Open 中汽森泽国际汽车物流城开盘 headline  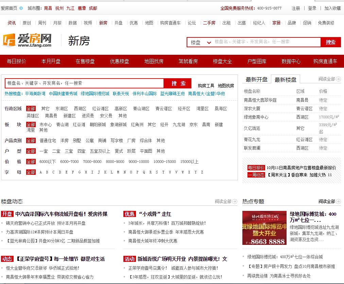coord(62,214)
